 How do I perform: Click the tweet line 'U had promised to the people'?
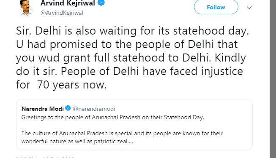coord(127,44)
